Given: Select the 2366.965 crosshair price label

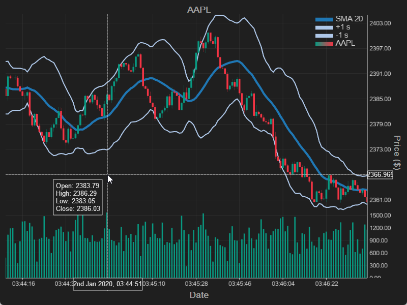Looking at the screenshot, I should click(x=381, y=175).
